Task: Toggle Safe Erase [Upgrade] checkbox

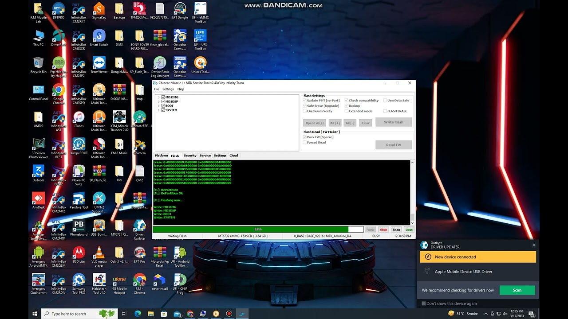Action: [x=305, y=106]
